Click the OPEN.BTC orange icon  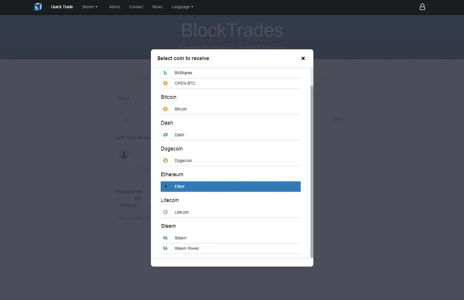(165, 83)
